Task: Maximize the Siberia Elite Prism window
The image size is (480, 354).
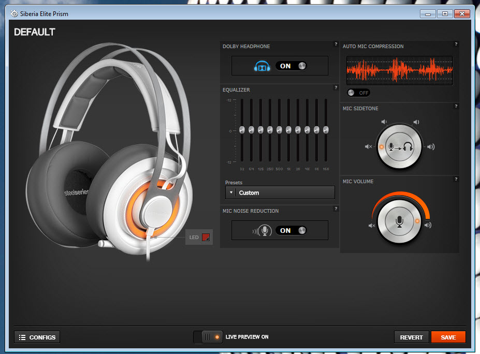Action: click(445, 14)
